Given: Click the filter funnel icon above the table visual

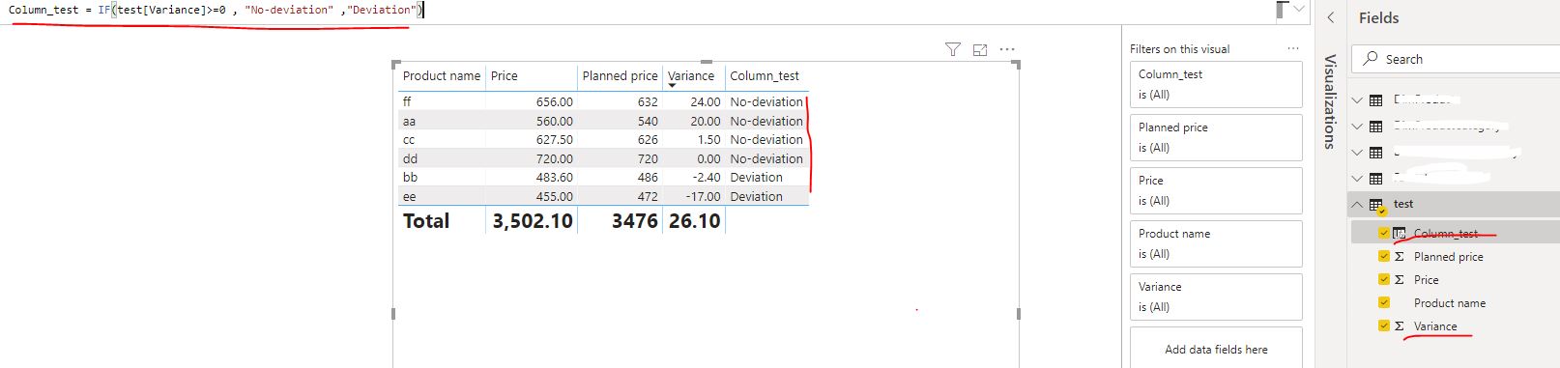Looking at the screenshot, I should click(x=952, y=49).
